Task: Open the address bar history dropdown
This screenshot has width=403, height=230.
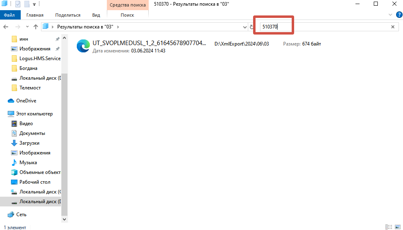Action: (245, 27)
